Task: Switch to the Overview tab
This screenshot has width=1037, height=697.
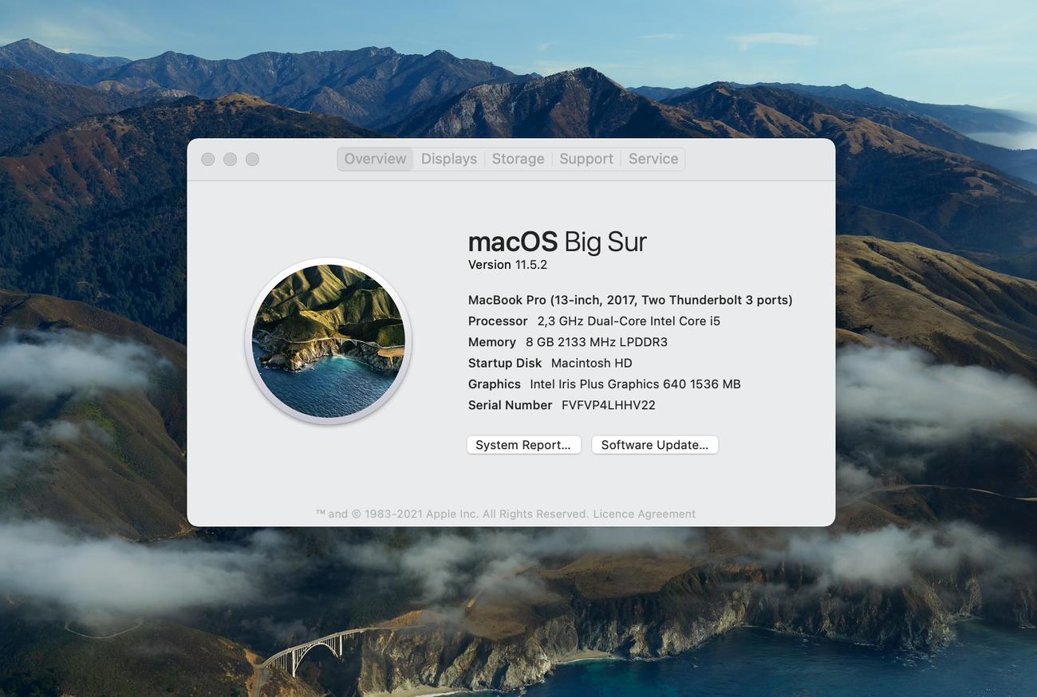Action: point(375,159)
